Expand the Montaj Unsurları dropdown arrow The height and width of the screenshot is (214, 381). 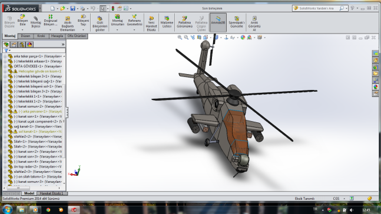(117, 30)
